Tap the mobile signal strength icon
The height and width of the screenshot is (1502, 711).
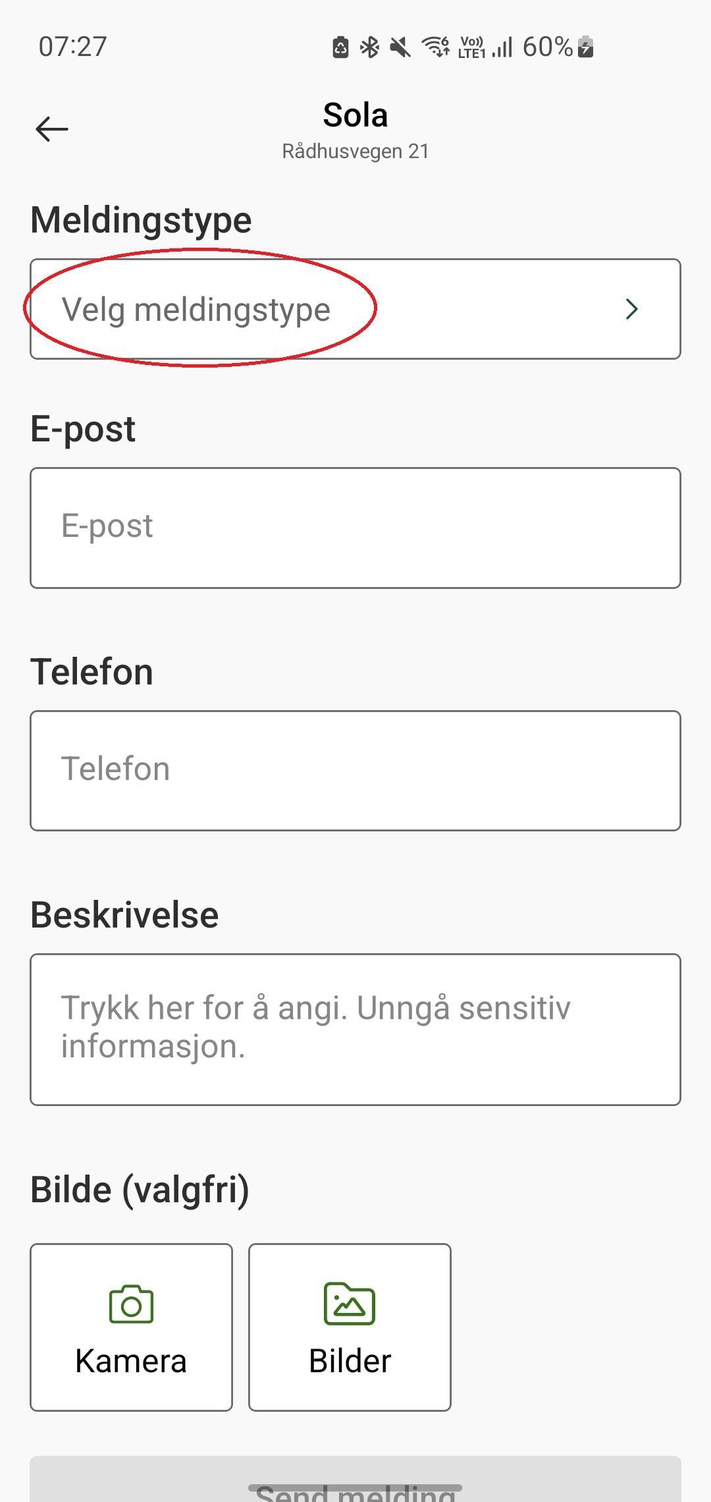[x=502, y=47]
